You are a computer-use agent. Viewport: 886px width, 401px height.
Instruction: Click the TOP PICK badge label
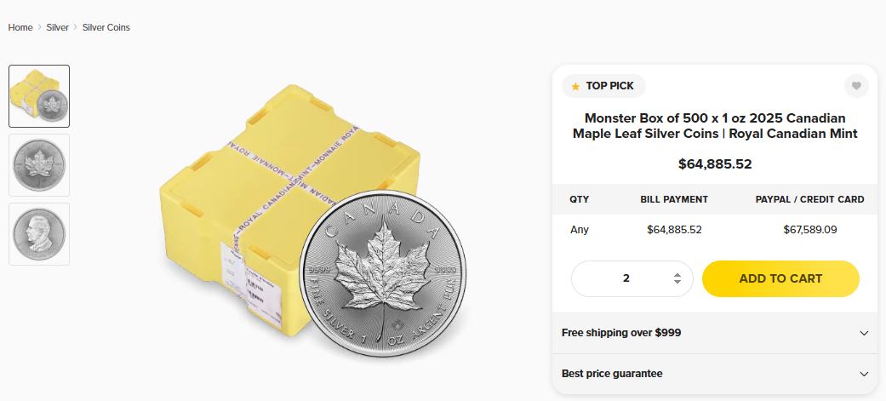609,86
